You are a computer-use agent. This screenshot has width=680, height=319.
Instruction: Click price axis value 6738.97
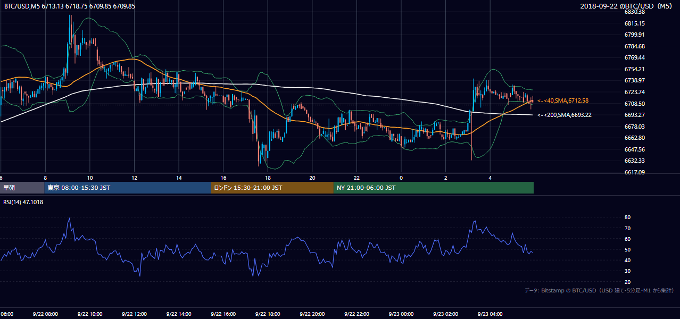[635, 80]
